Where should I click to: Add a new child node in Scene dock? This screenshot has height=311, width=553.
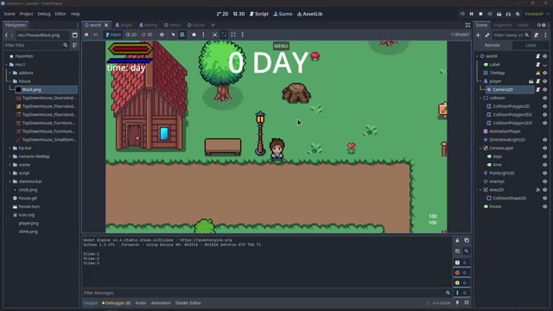[478, 35]
